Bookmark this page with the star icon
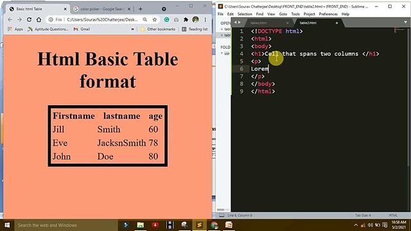Image resolution: width=411 pixels, height=231 pixels. point(155,20)
